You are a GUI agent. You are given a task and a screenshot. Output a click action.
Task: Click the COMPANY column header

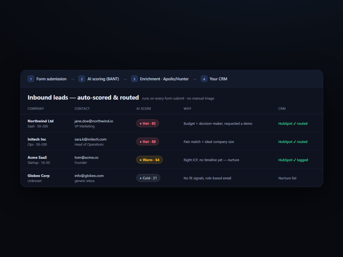(x=36, y=109)
